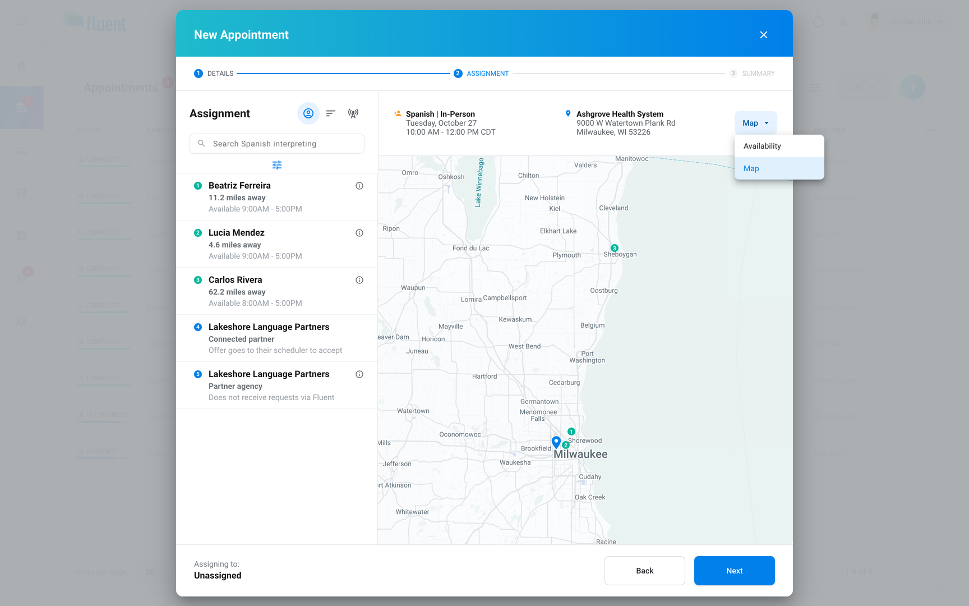The height and width of the screenshot is (606, 969).
Task: Click the Milwaukee label on the map
Action: tap(580, 454)
